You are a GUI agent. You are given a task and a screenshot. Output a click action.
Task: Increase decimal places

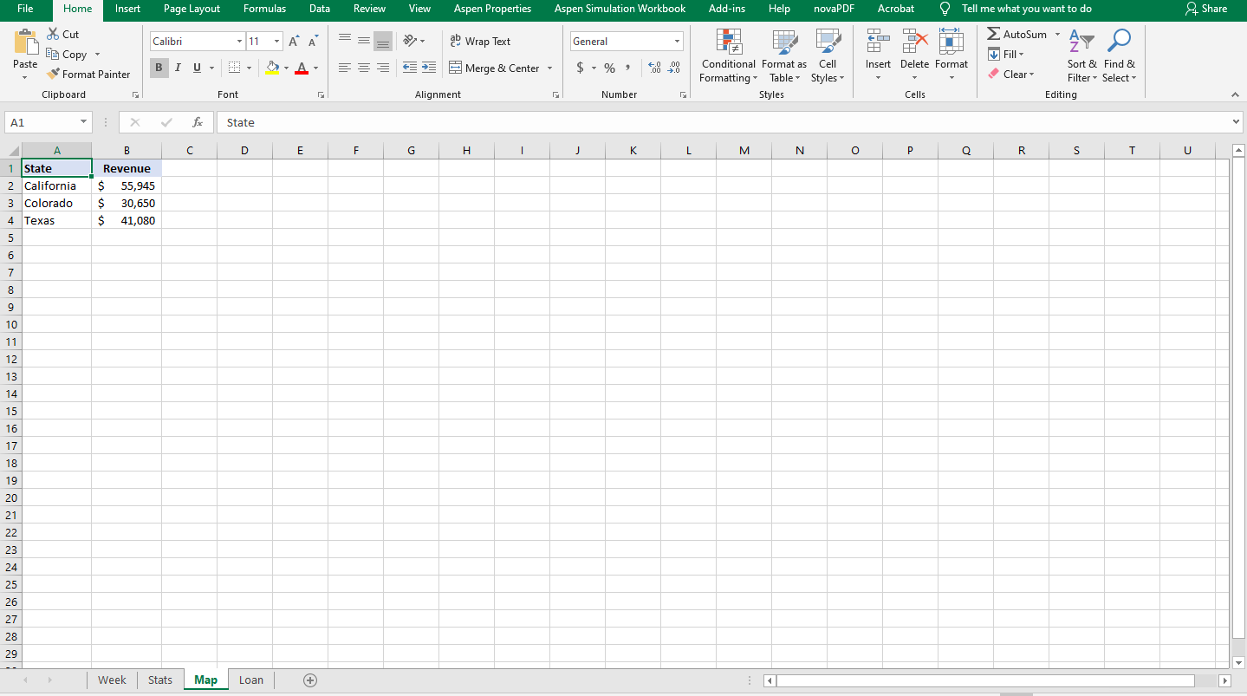click(653, 67)
